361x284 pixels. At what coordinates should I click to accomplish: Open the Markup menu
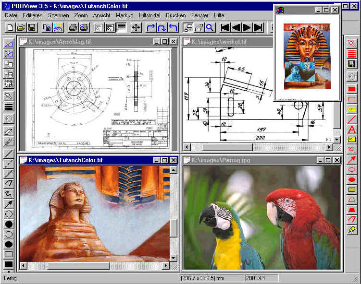click(x=124, y=15)
